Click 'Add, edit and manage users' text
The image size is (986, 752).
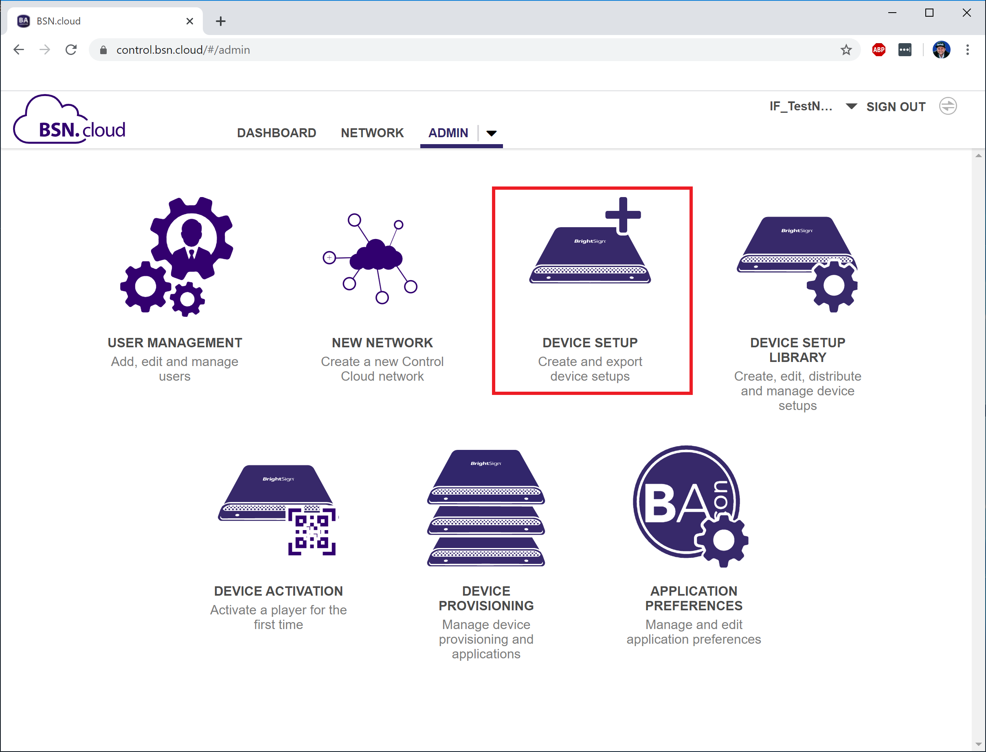[x=175, y=369]
